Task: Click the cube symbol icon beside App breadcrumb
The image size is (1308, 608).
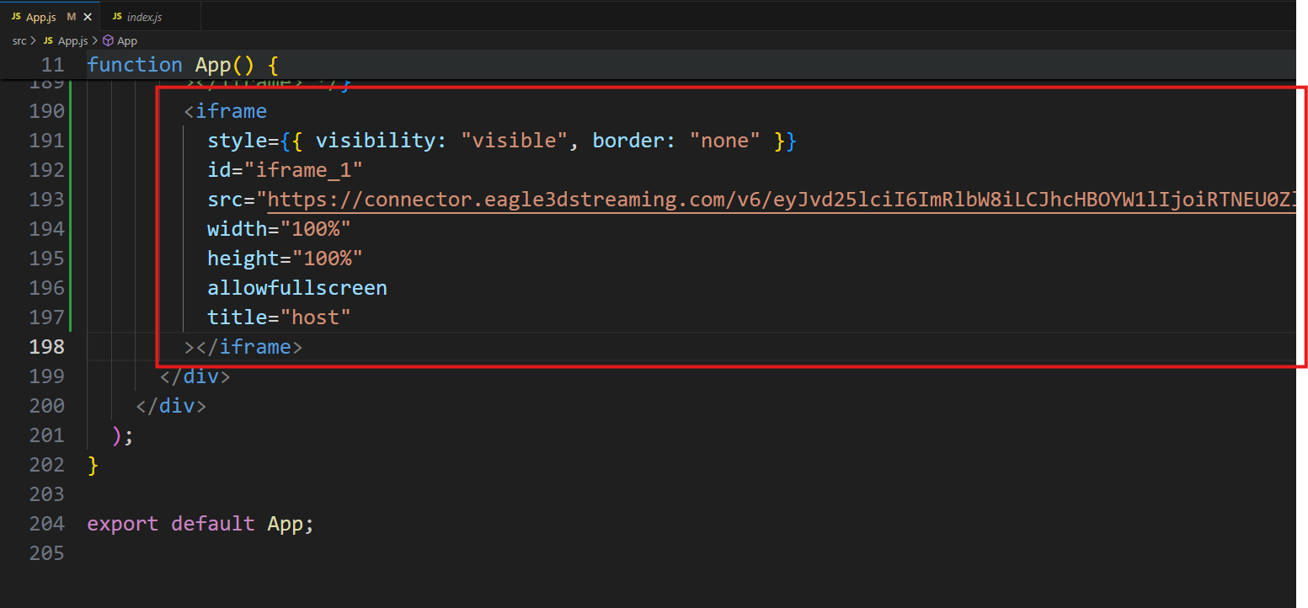Action: 108,40
